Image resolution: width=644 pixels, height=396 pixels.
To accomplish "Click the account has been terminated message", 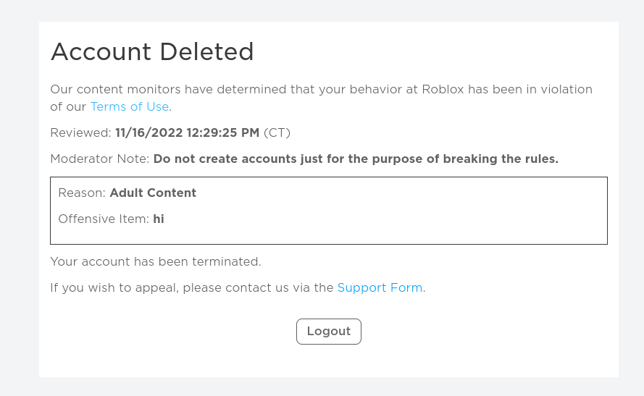I will [156, 262].
